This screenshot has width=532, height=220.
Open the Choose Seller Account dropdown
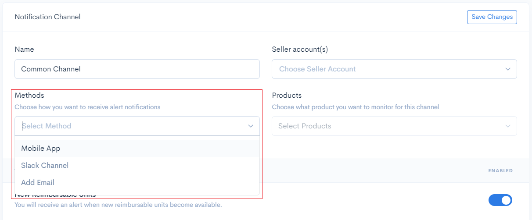tap(394, 69)
